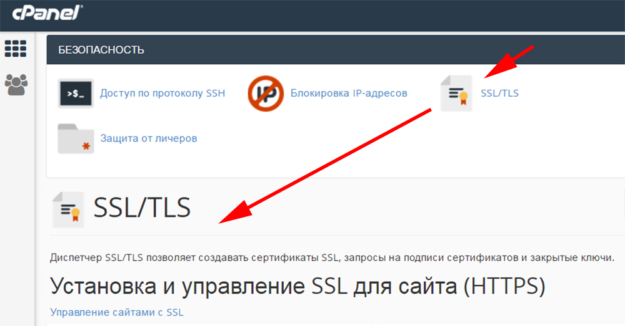The image size is (625, 326).
Task: Click the short red arrow pointing at SSL/TLS
Action: [x=509, y=62]
